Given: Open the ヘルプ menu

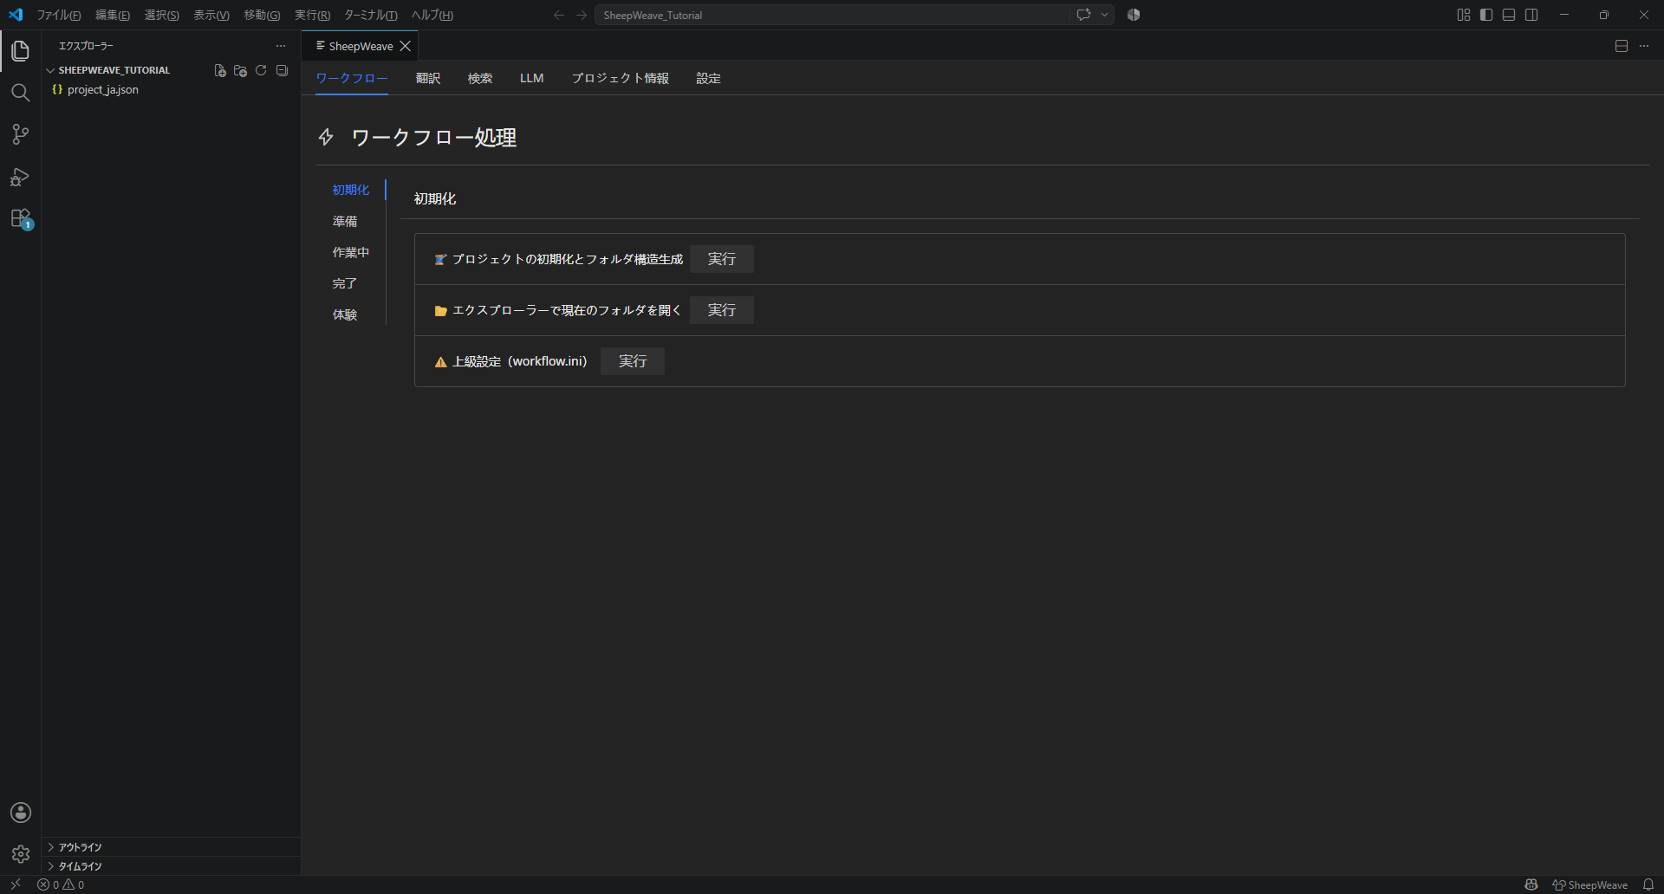Looking at the screenshot, I should (432, 15).
